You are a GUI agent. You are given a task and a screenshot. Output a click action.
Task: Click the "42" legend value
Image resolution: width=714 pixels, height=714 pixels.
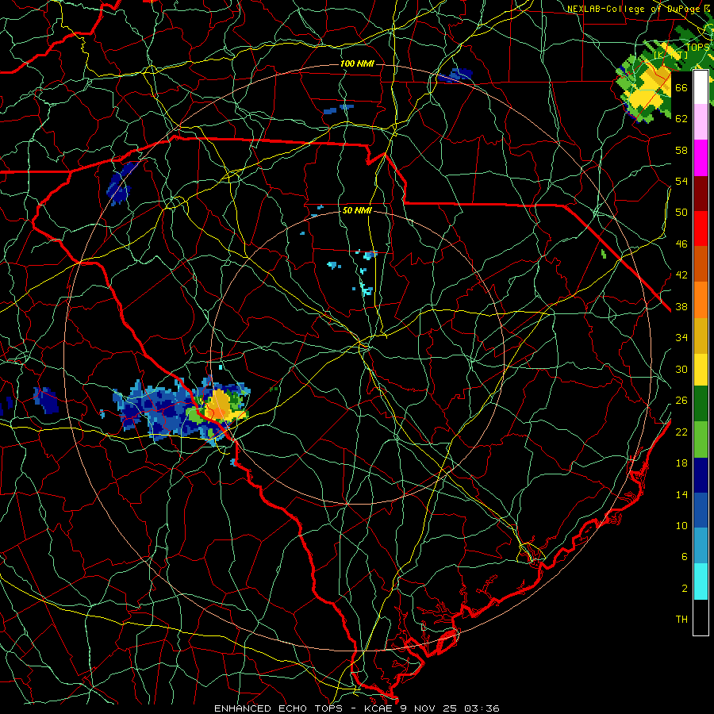pyautogui.click(x=681, y=275)
